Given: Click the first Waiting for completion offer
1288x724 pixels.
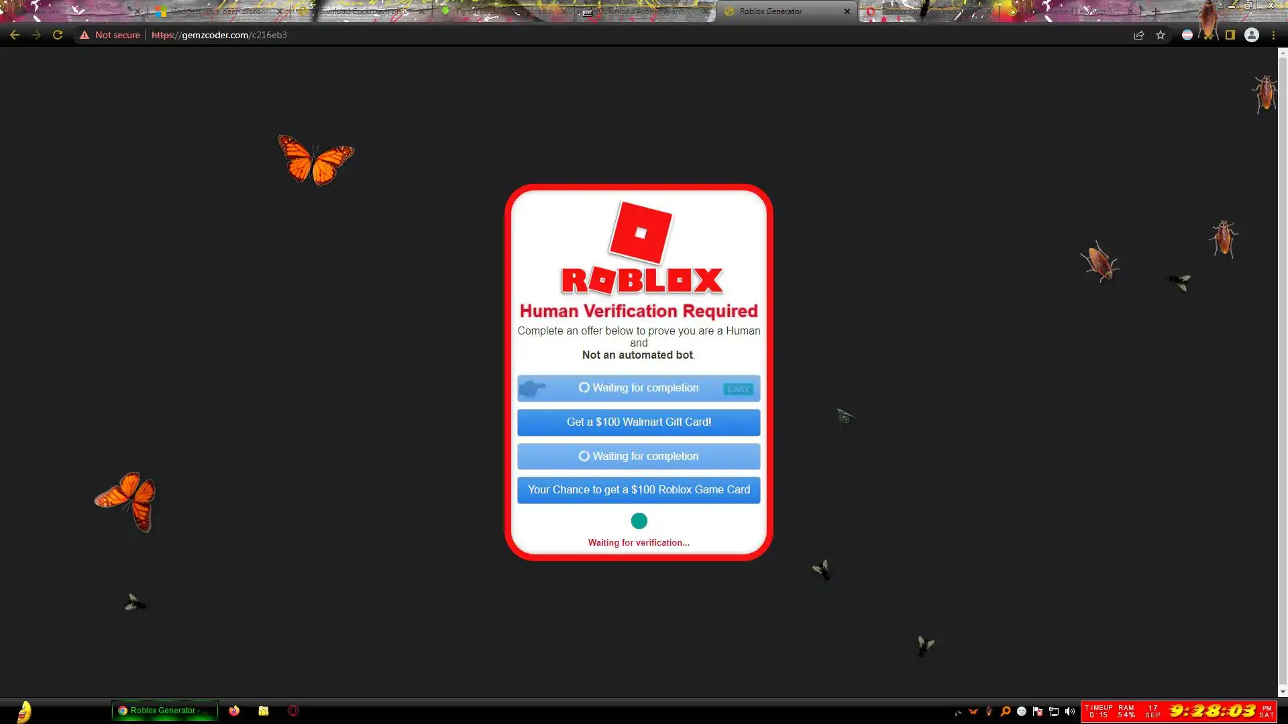Looking at the screenshot, I should [639, 388].
